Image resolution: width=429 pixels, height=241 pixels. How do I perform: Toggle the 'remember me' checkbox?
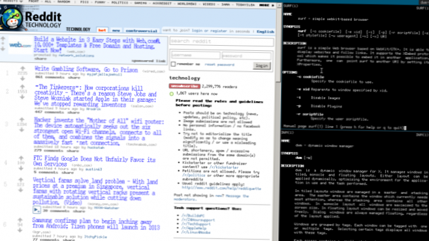(173, 64)
